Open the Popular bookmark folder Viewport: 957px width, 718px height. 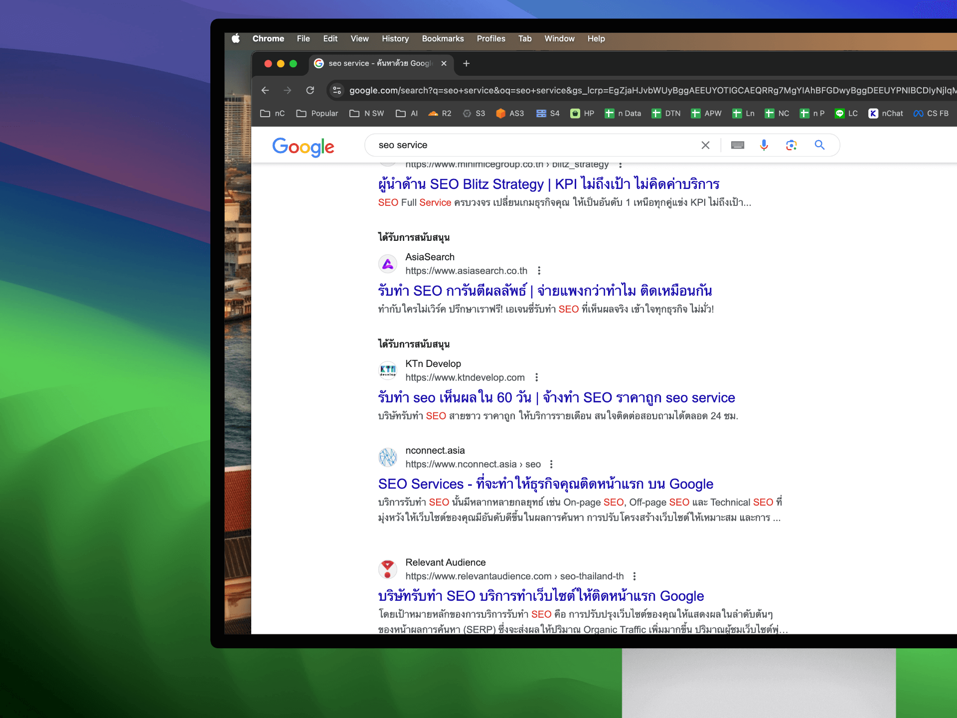tap(317, 114)
